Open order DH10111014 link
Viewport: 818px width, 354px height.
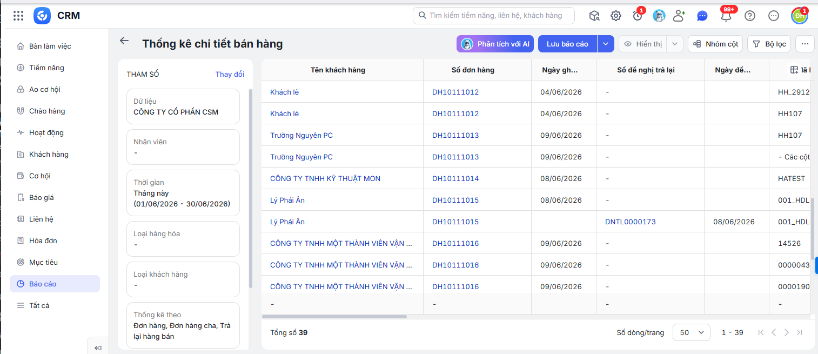(x=455, y=178)
